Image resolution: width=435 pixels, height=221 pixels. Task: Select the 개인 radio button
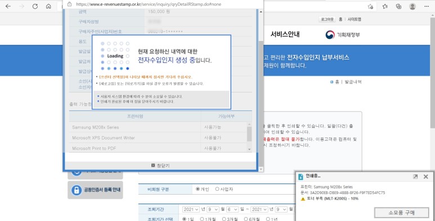198,189
